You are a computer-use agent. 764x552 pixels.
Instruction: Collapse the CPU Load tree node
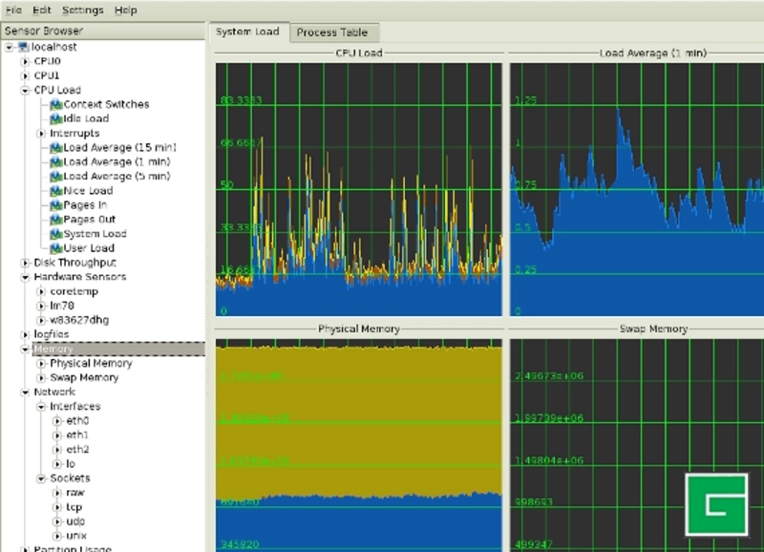25,91
